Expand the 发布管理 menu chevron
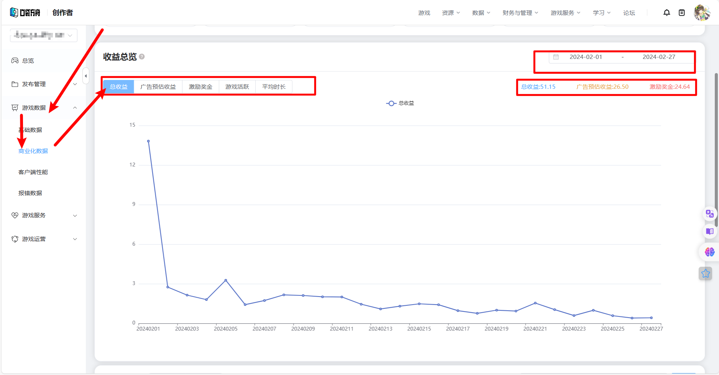This screenshot has width=719, height=375. 75,84
